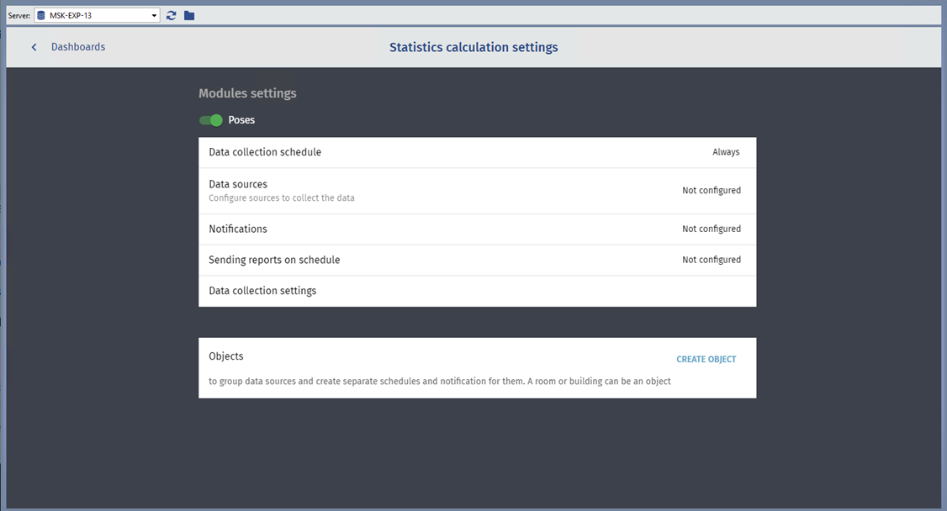Click Not configured beside Notifications
The height and width of the screenshot is (511, 947).
click(711, 229)
